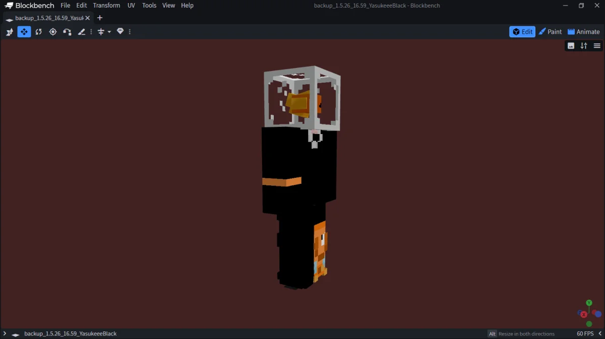
Task: Select the Pivot tool
Action: (x=53, y=32)
